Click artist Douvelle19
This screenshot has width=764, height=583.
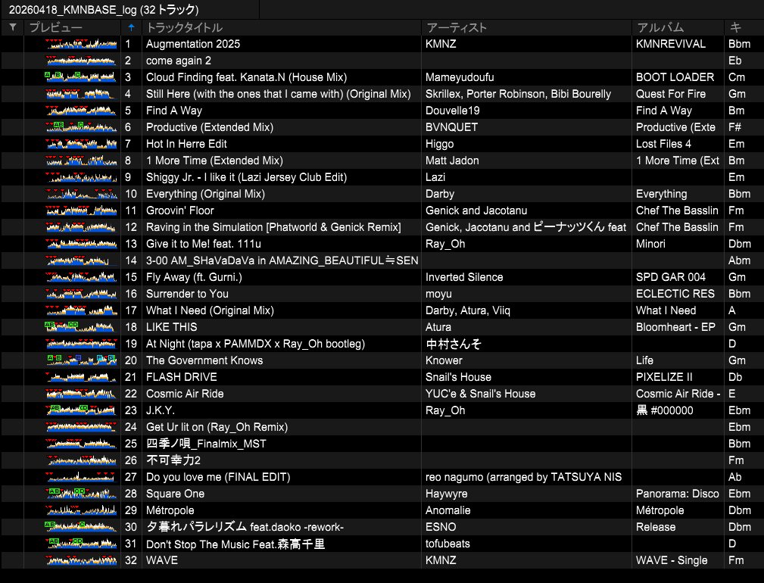[452, 111]
